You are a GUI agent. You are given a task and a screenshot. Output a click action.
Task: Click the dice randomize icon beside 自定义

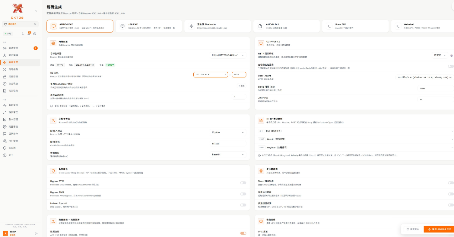coord(452,55)
